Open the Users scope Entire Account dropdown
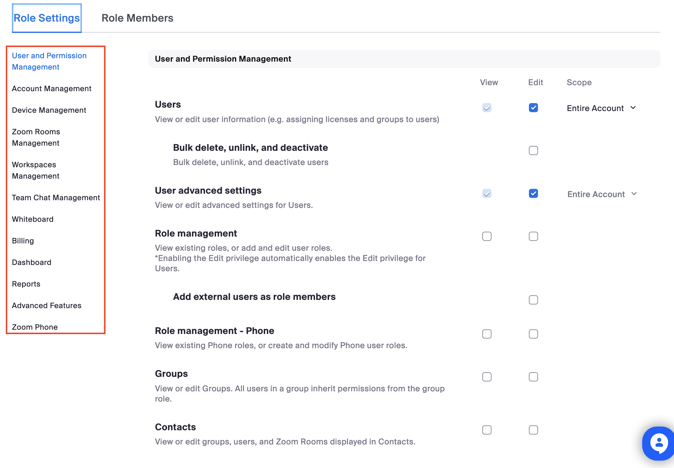 601,108
